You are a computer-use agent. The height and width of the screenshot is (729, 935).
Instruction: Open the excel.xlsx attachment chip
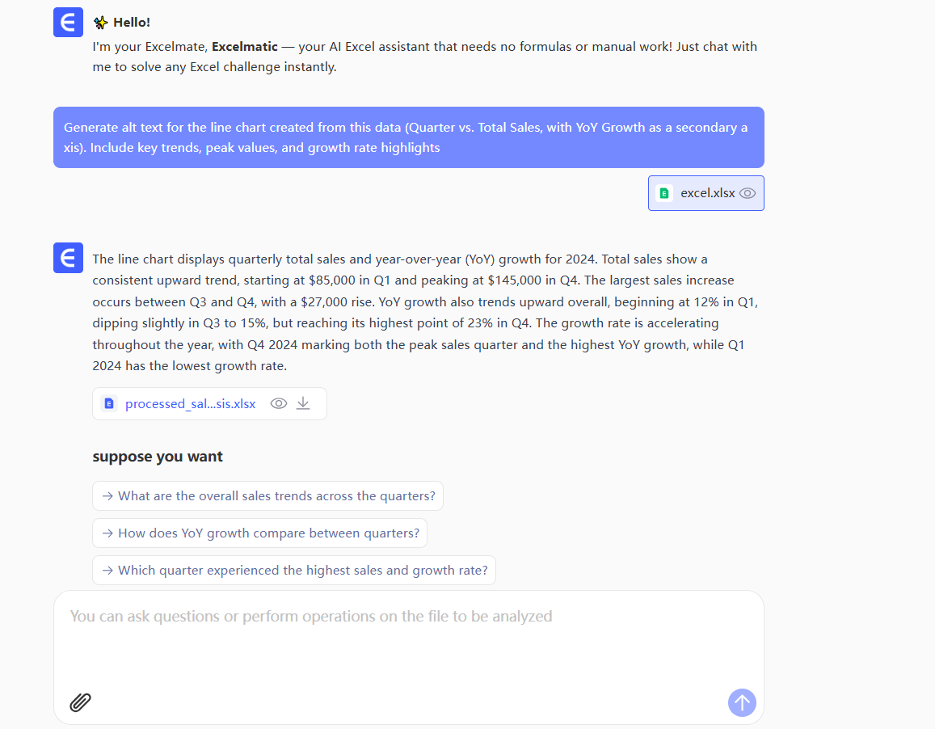coord(707,193)
